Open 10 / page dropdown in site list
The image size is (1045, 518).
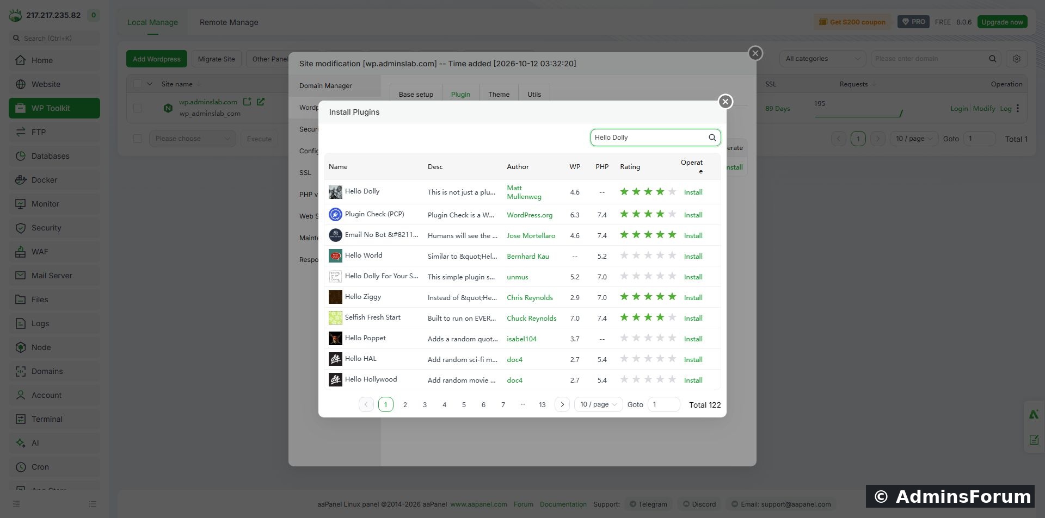(x=914, y=139)
